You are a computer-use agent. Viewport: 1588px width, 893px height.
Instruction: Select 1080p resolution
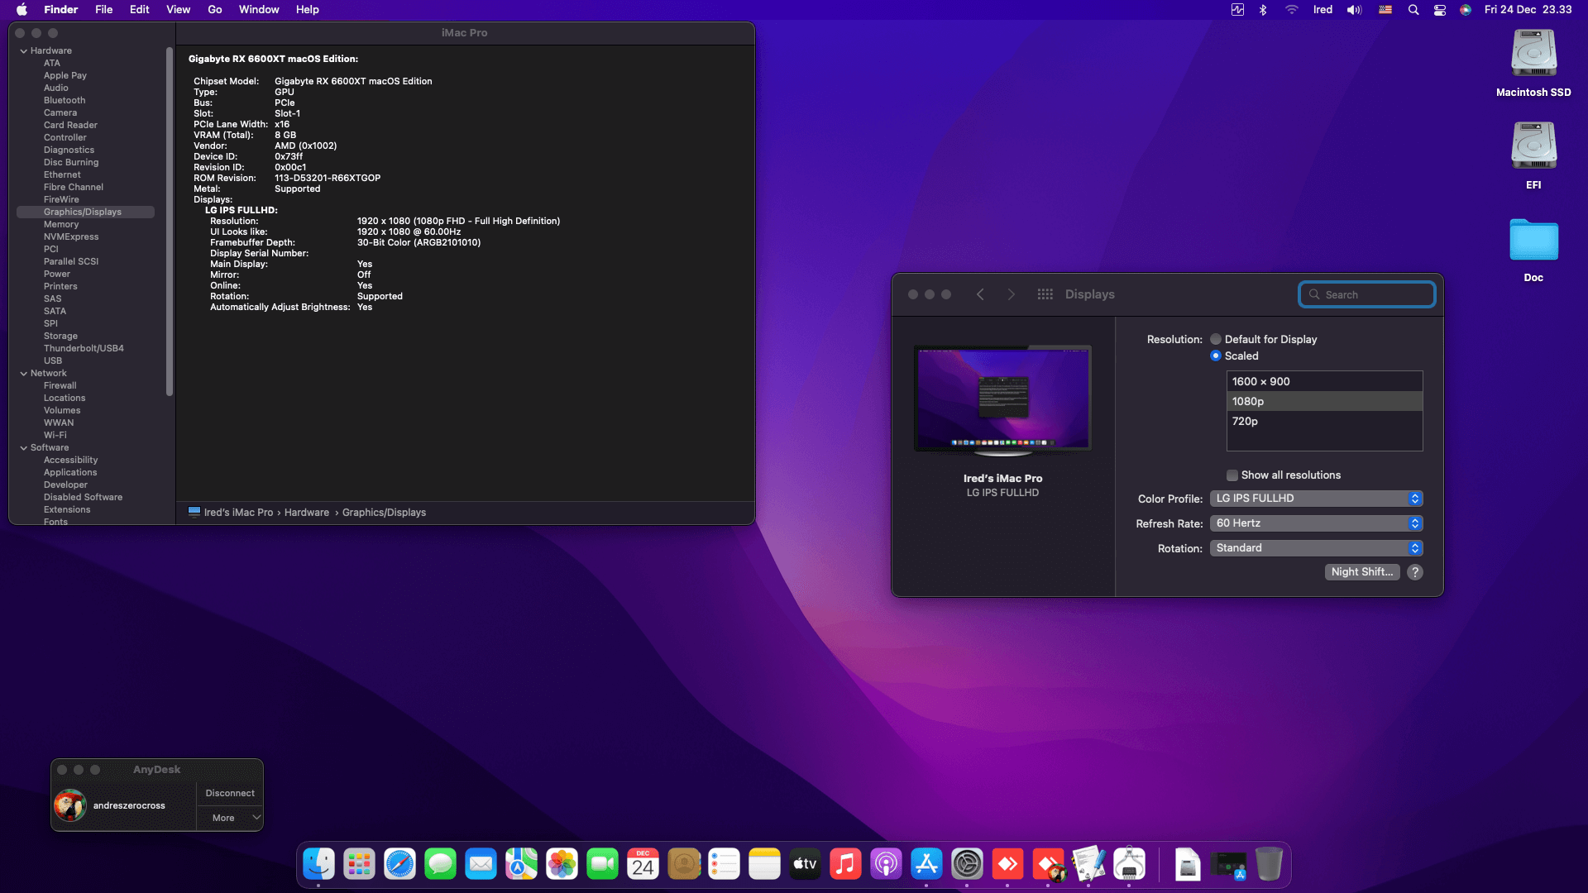point(1324,401)
